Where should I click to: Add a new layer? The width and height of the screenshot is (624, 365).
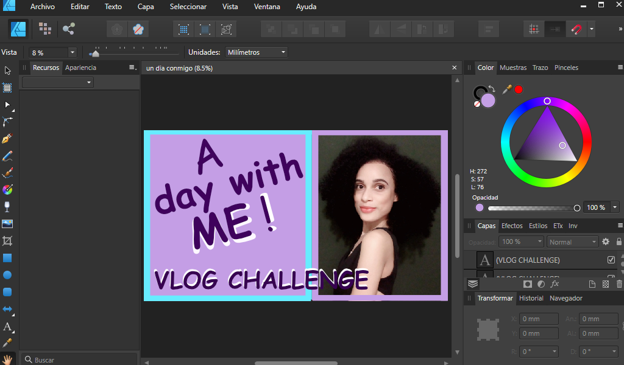click(x=592, y=284)
